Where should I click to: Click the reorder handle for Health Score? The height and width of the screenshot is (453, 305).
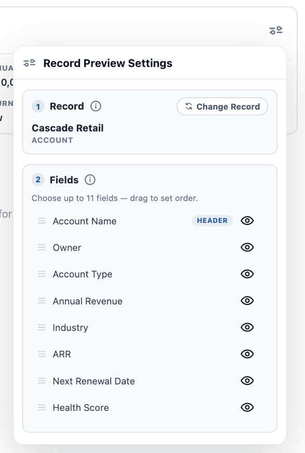42,407
